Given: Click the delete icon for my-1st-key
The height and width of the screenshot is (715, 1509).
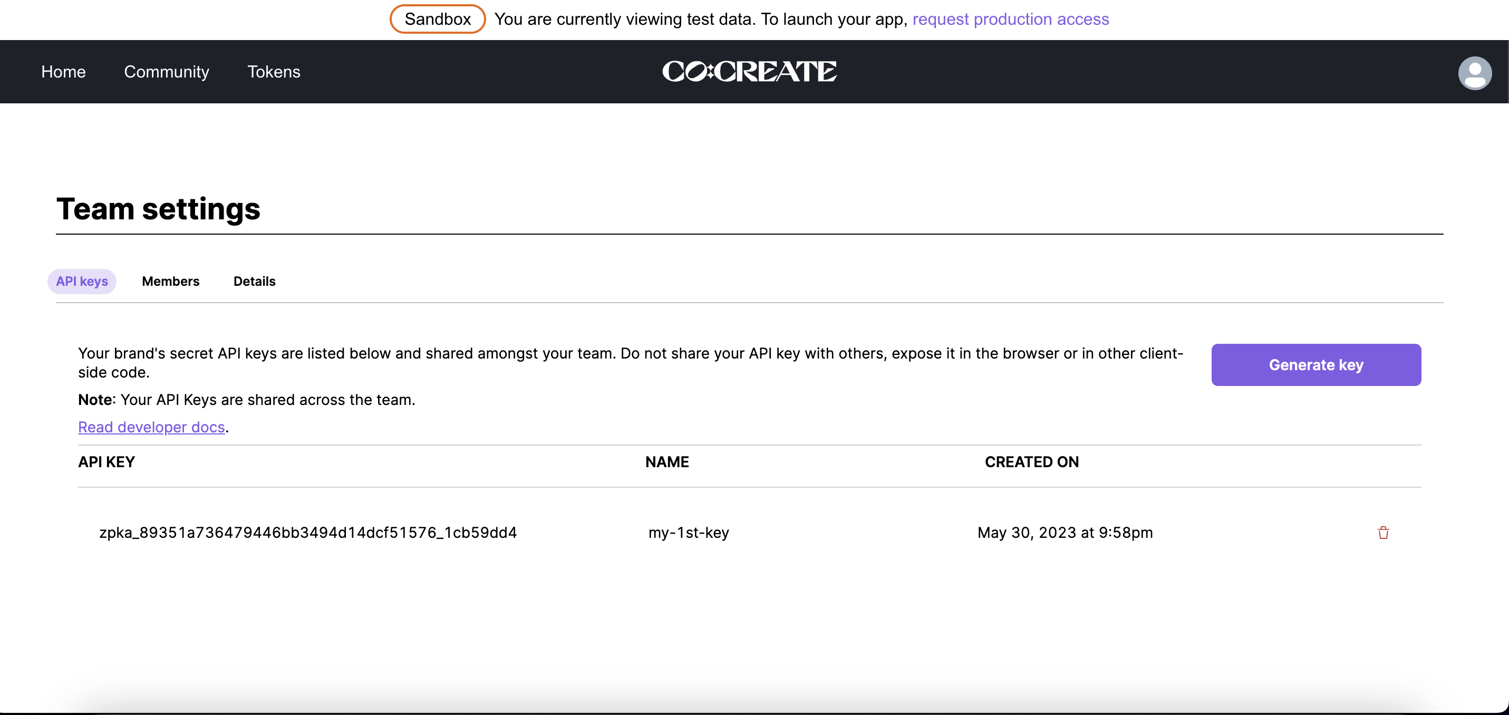Looking at the screenshot, I should coord(1383,531).
